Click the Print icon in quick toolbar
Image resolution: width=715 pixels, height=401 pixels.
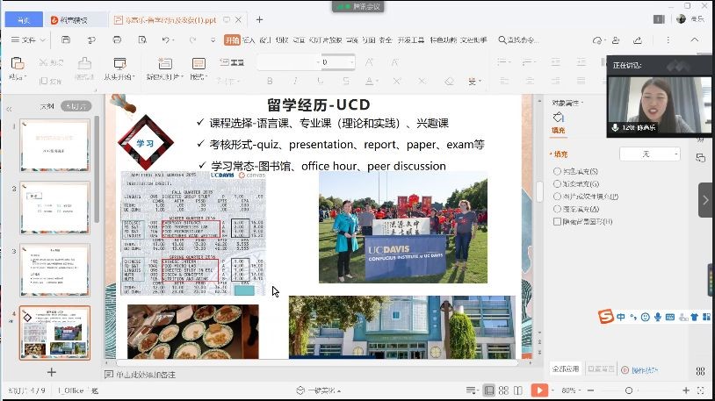[x=117, y=39]
